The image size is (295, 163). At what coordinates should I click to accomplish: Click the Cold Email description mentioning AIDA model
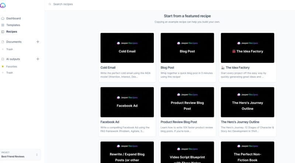(x=125, y=75)
